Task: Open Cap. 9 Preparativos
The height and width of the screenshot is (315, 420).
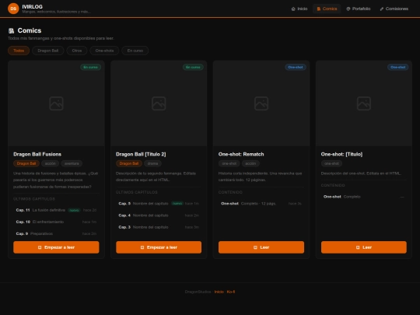Action: (x=56, y=234)
